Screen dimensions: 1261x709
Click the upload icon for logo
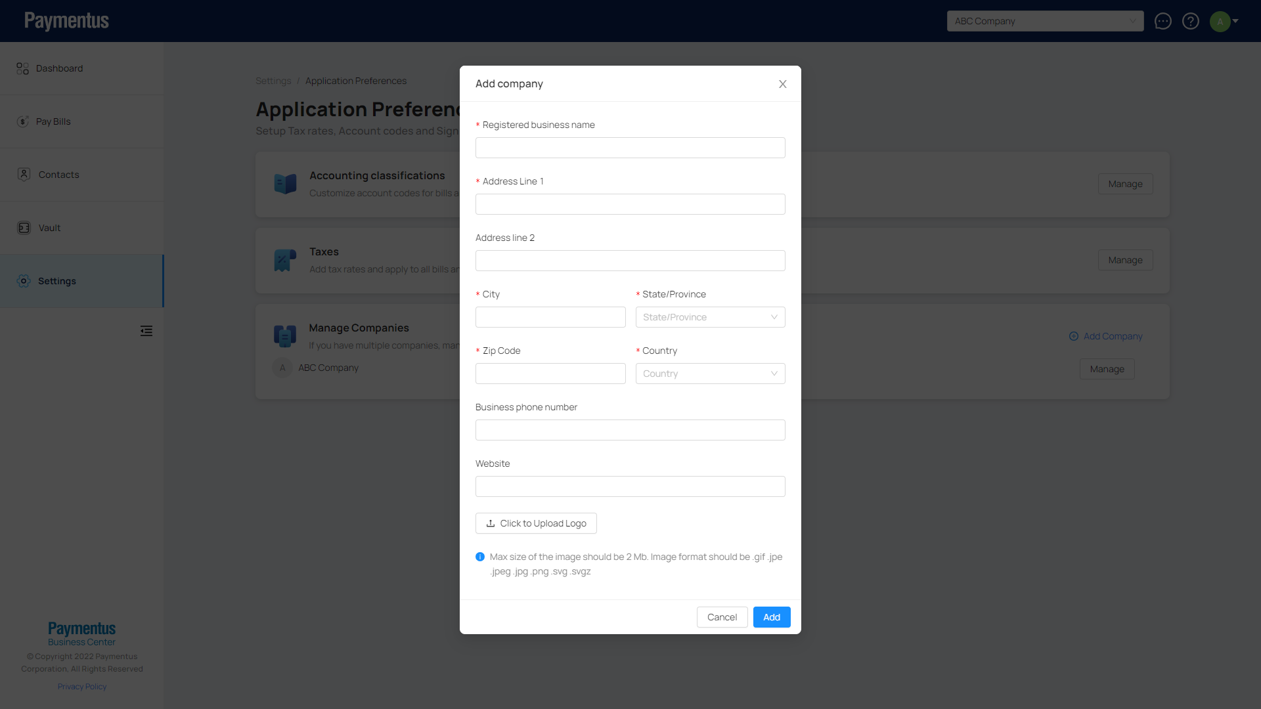(x=491, y=523)
